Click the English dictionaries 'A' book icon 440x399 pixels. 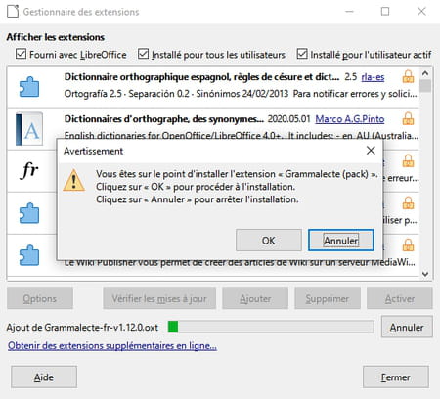[29, 129]
